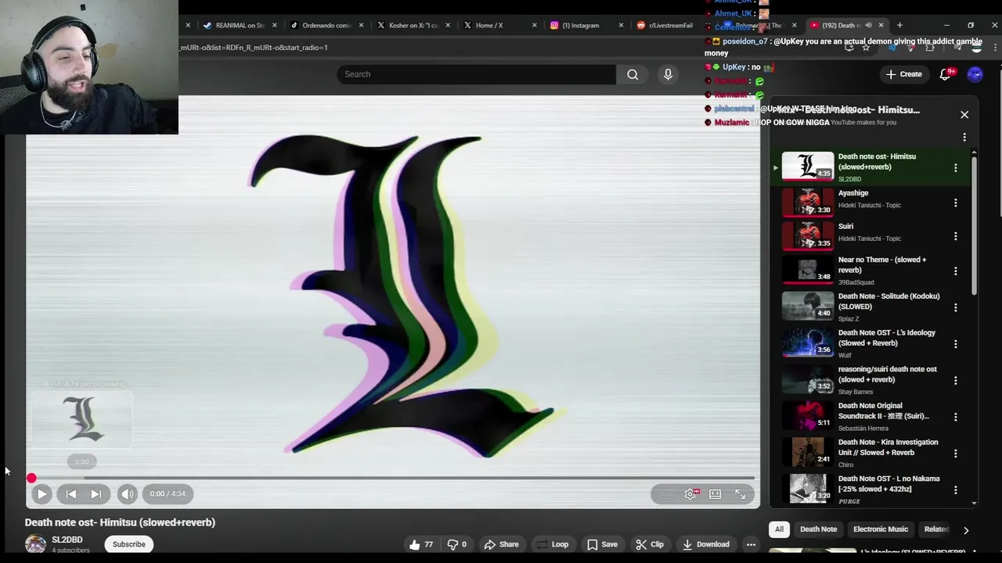Screen dimensions: 1002x563
Task: Click in the YouTube search field
Action: [476, 74]
